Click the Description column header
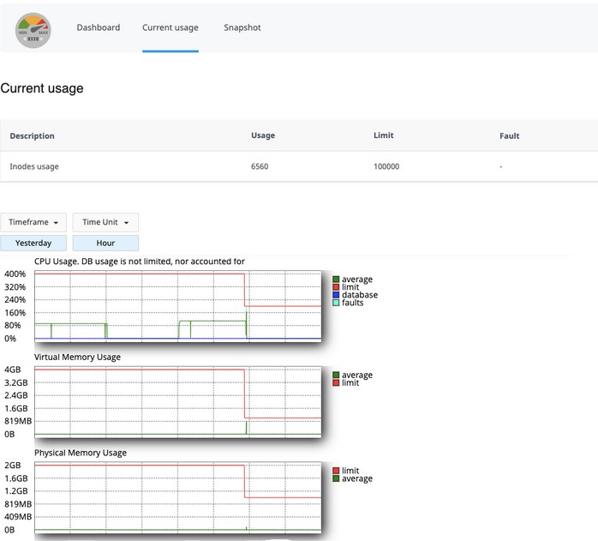This screenshot has width=598, height=541. [x=33, y=135]
